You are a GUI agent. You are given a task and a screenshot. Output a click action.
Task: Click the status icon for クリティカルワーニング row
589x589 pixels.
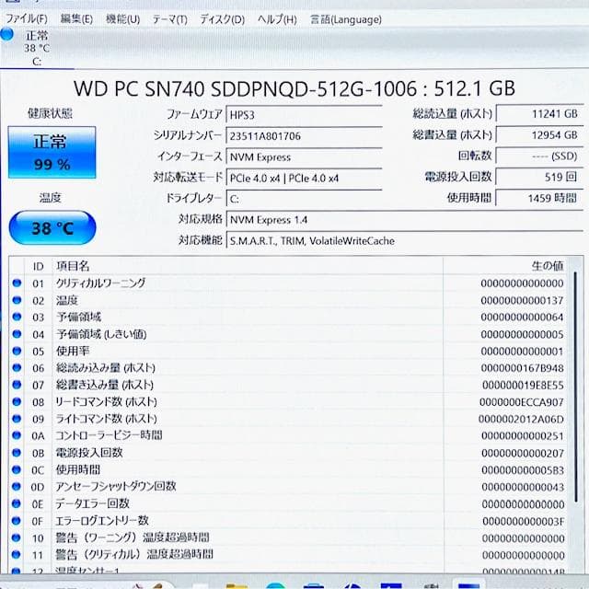pos(17,283)
